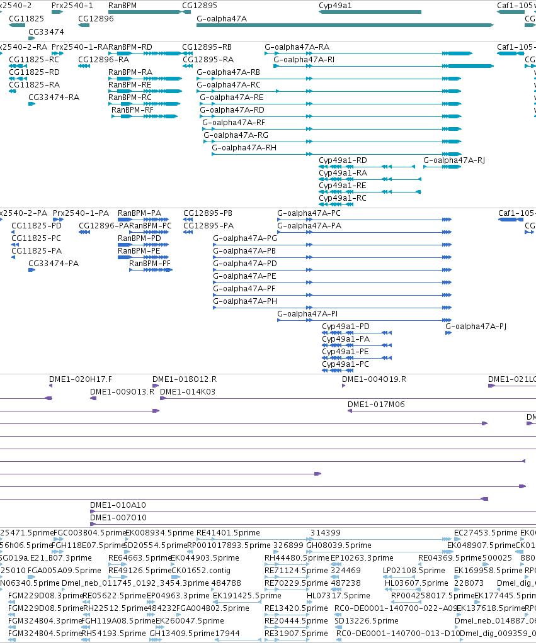Click the DME1-018O12.R BAC label
Viewport: 536px width, 643px height.
pyautogui.click(x=185, y=379)
